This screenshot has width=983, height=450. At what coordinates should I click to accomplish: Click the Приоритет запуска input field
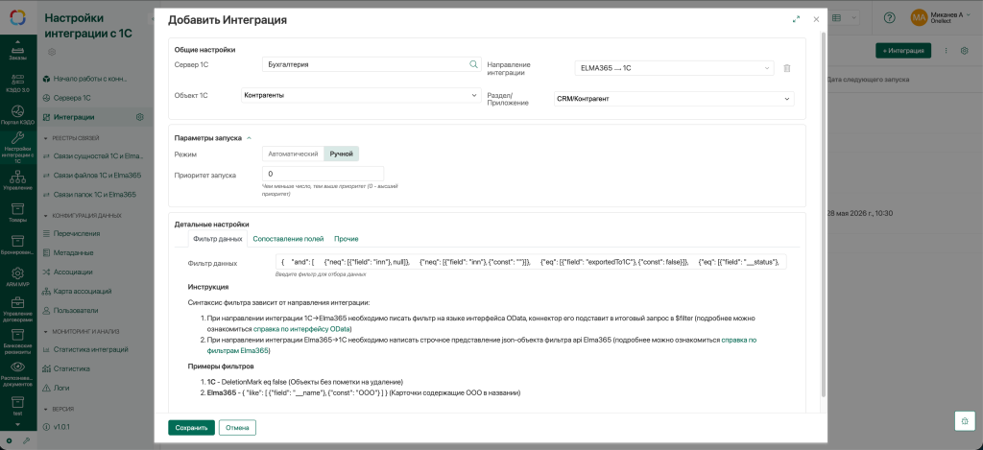point(323,174)
